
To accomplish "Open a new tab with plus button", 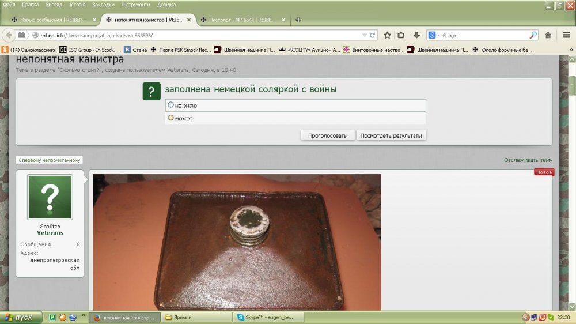I will pos(298,20).
